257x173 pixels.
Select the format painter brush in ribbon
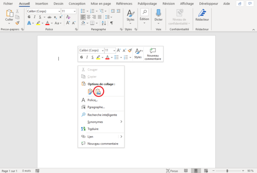pos(18,23)
